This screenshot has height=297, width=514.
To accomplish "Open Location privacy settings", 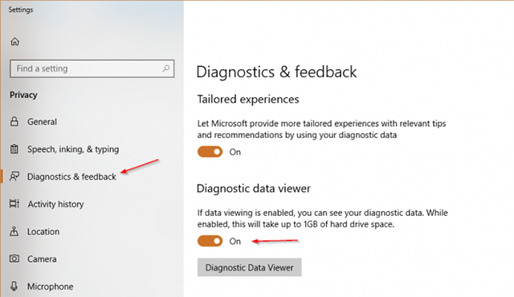I will (x=43, y=231).
